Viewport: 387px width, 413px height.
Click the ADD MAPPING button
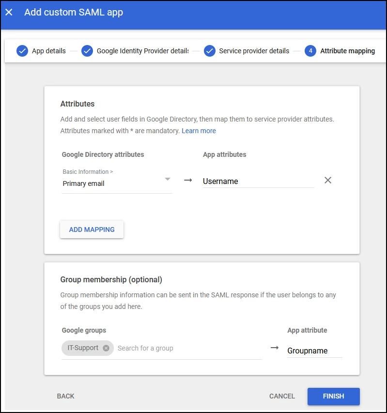tap(92, 229)
